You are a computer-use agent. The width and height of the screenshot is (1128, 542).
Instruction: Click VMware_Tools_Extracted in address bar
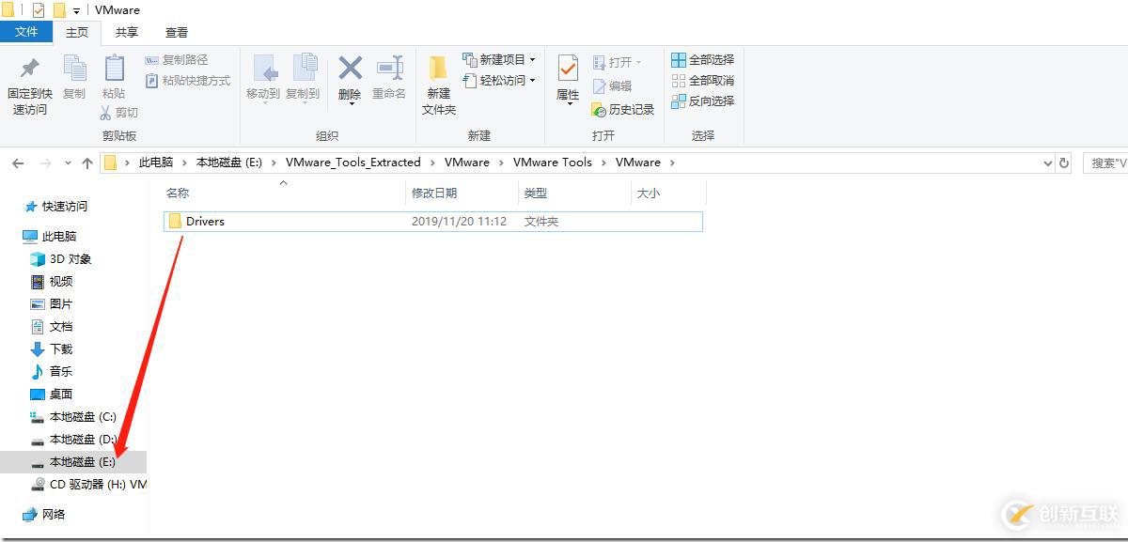[353, 163]
